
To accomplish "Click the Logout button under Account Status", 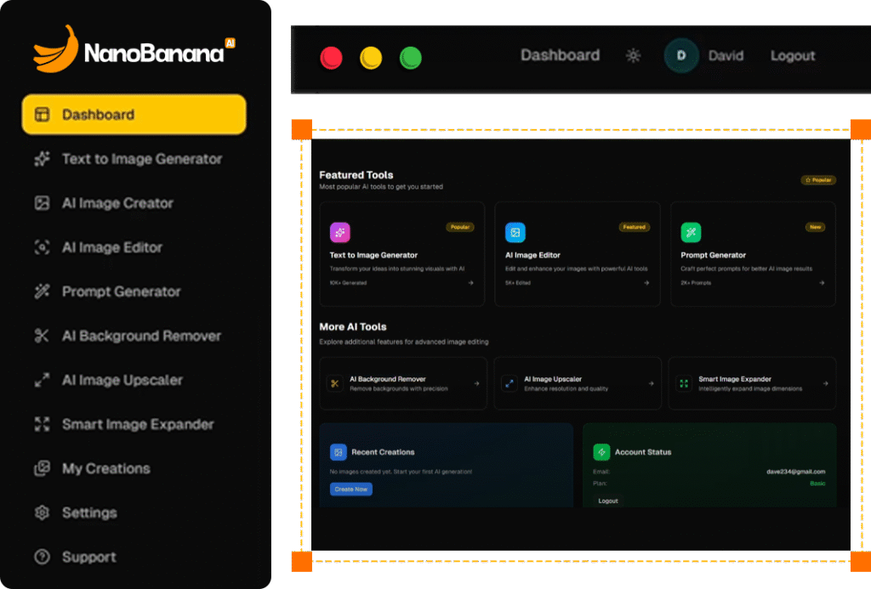I will (x=608, y=501).
